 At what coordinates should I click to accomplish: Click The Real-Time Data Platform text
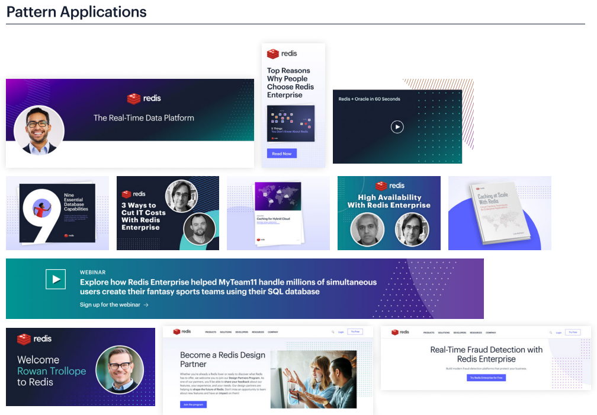click(x=144, y=118)
